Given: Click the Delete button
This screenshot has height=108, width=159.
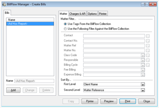Looking at the screenshot, I should (x=46, y=90).
